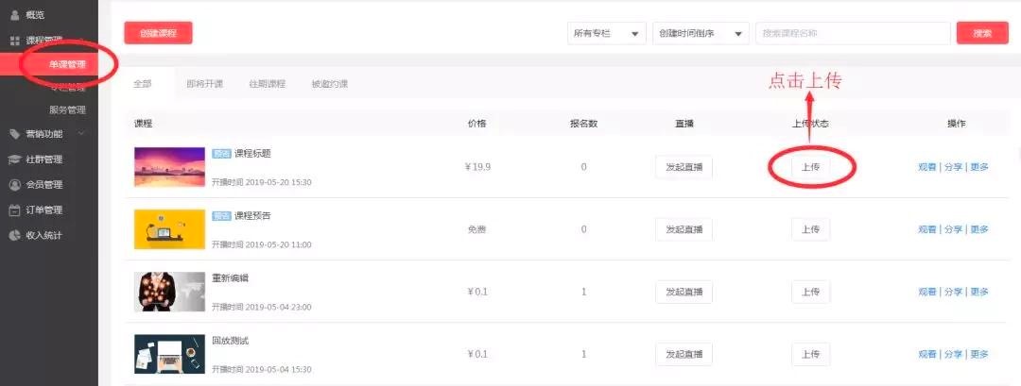Click the 搜索课程名称 search field
The width and height of the screenshot is (1021, 386).
852,33
